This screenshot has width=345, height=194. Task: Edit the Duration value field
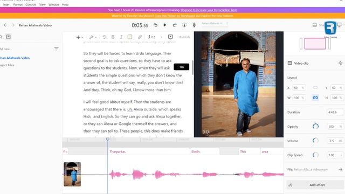click(x=335, y=112)
